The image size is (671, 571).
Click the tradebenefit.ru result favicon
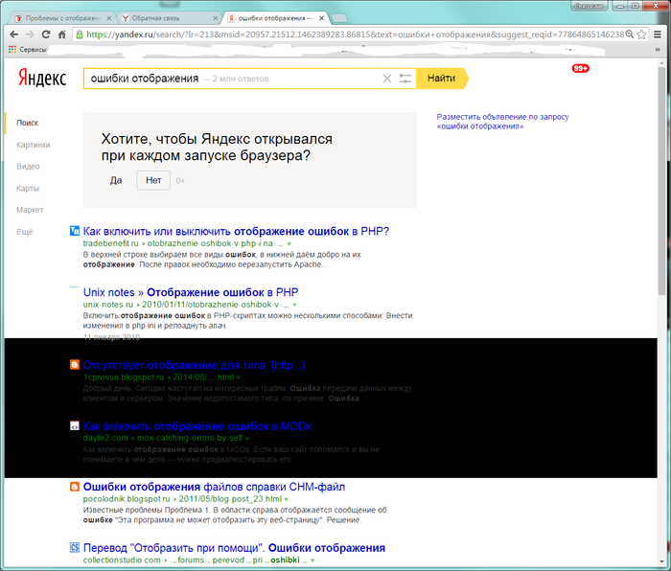coord(75,231)
